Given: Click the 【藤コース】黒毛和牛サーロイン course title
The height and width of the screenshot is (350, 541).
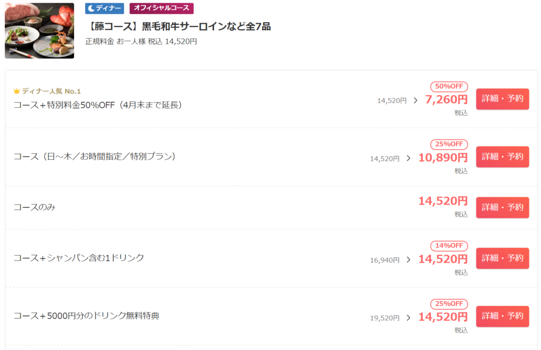Looking at the screenshot, I should [x=178, y=26].
